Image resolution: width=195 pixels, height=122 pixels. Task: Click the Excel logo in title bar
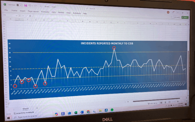click(5, 4)
